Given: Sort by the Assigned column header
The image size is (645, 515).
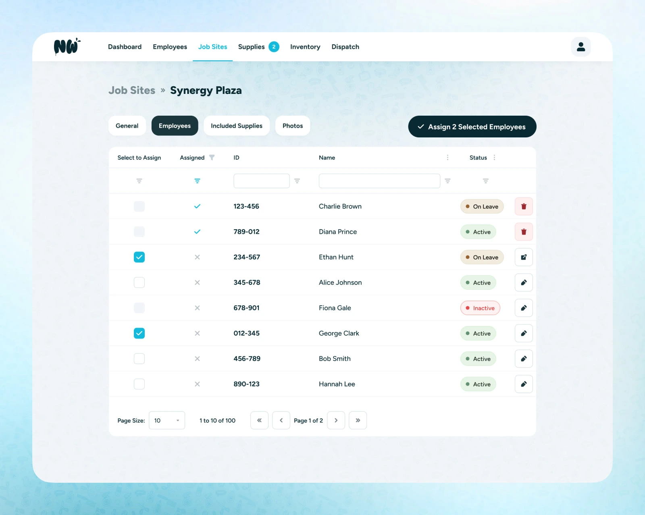Looking at the screenshot, I should coord(192,158).
